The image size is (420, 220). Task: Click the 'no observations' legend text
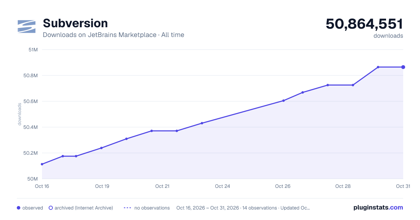tap(152, 208)
